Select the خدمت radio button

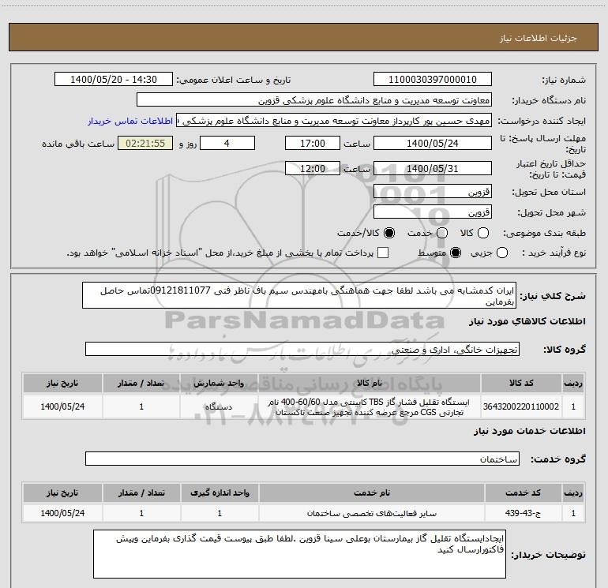[442, 233]
